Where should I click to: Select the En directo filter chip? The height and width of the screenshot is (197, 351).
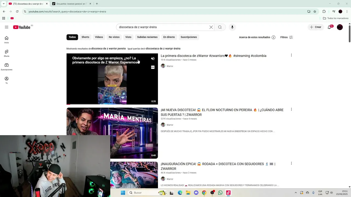coord(169,37)
